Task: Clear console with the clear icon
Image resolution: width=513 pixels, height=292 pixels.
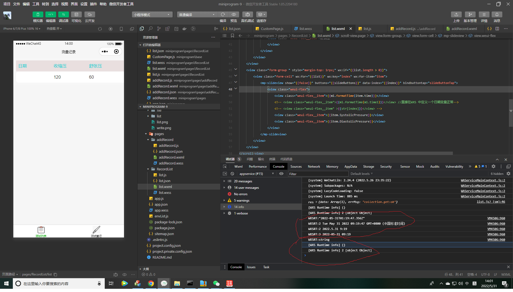Action: point(232,174)
